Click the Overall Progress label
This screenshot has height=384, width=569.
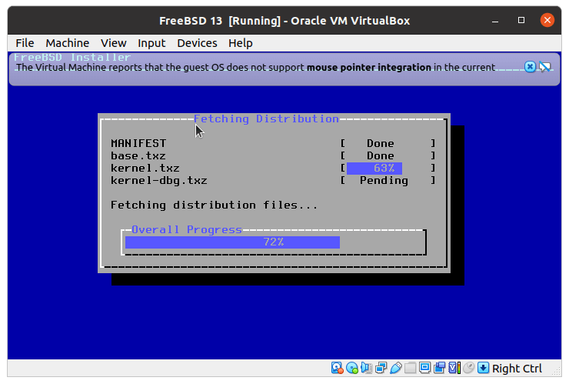[x=187, y=229]
